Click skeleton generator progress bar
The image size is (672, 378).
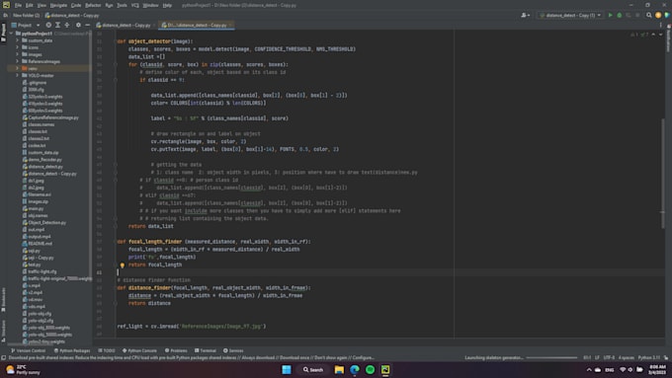coord(551,357)
